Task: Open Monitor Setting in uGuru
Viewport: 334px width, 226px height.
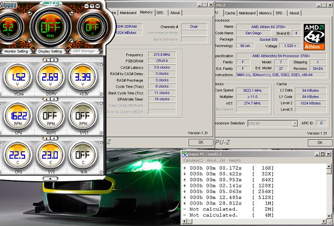Action: click(16, 51)
